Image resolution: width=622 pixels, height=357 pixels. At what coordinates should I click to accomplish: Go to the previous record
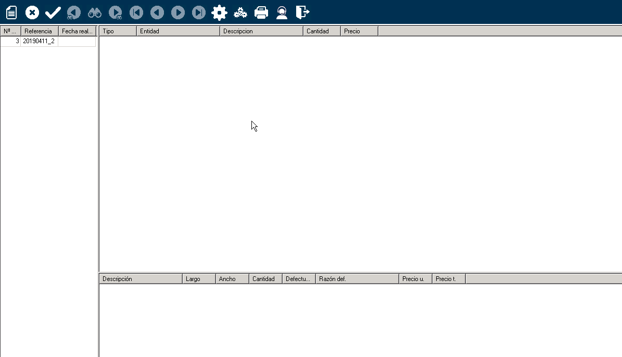[x=157, y=12]
